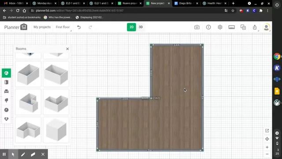Pick the middle-right L-shaped room thumbnail
Image resolution: width=282 pixels, height=159 pixels.
56,102
